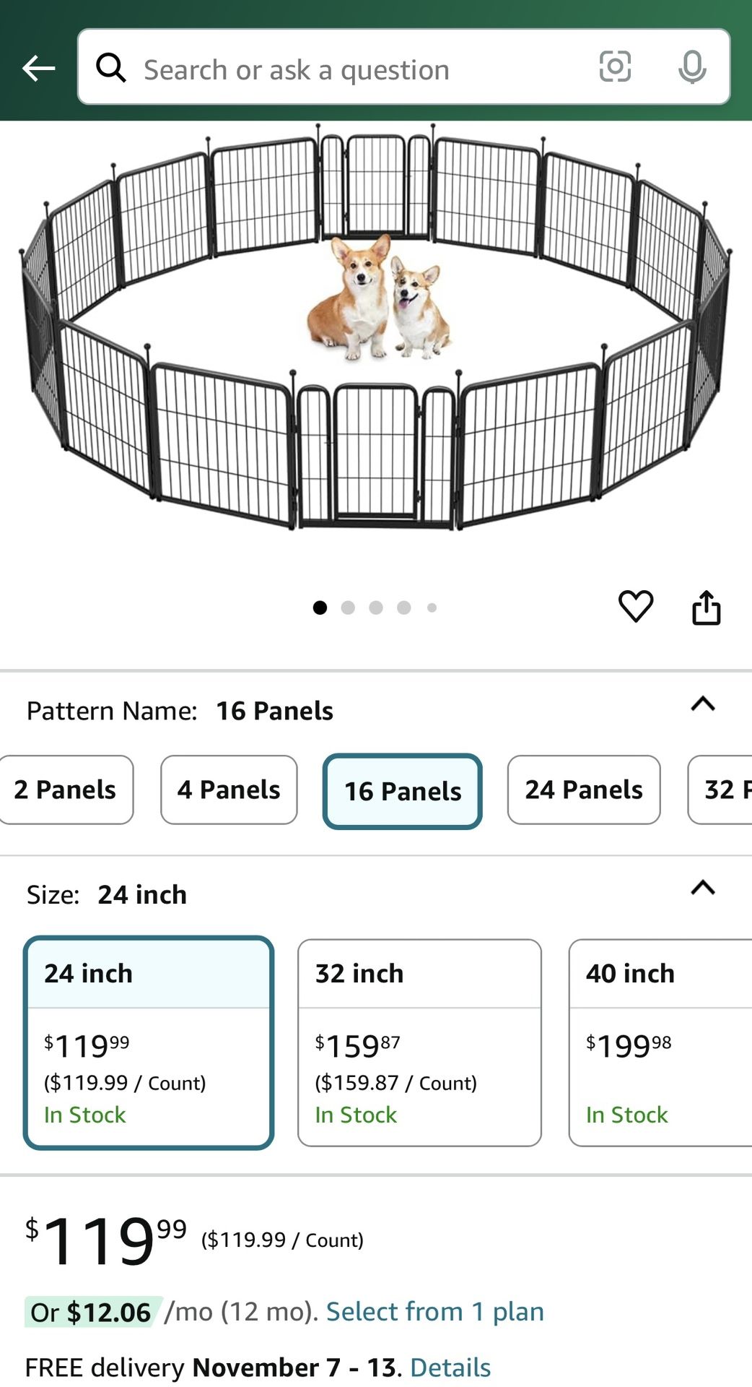Click the search magnifier icon
This screenshot has width=752, height=1387.
pos(112,68)
